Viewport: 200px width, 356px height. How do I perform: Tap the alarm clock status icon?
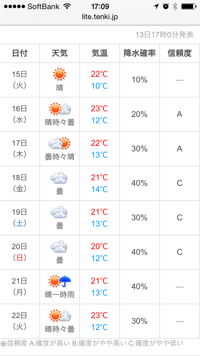166,6
